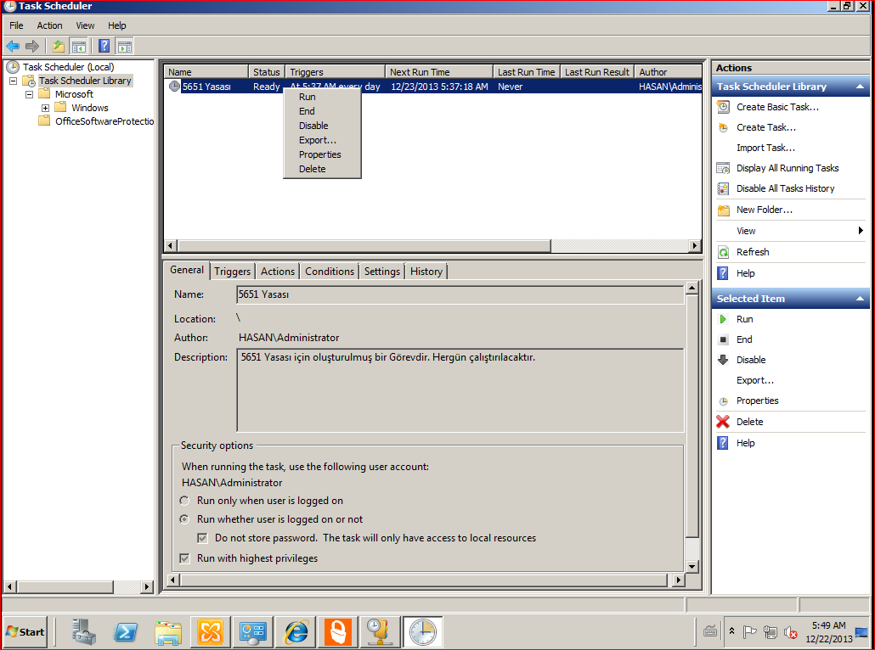Toggle Show/Hide Console Tree toolbar icon
875x650 pixels.
[x=79, y=47]
